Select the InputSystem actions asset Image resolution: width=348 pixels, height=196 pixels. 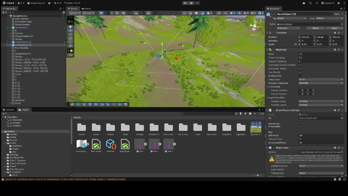point(81,146)
